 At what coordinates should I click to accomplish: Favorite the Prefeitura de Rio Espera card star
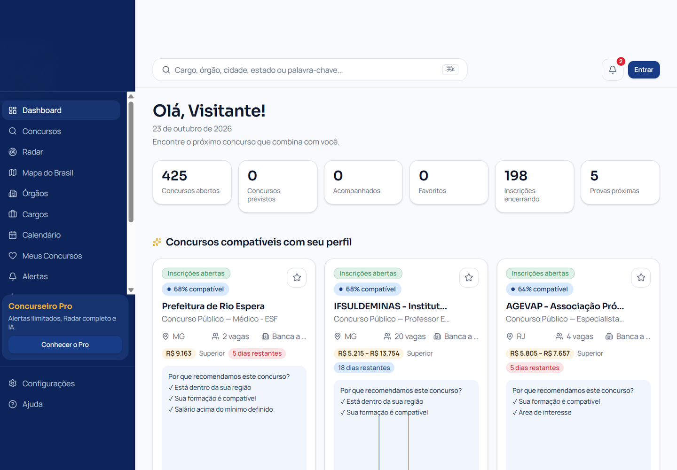click(297, 277)
